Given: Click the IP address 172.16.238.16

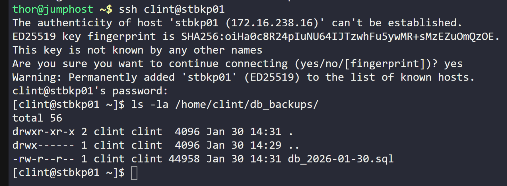Looking at the screenshot, I should click(x=272, y=23).
